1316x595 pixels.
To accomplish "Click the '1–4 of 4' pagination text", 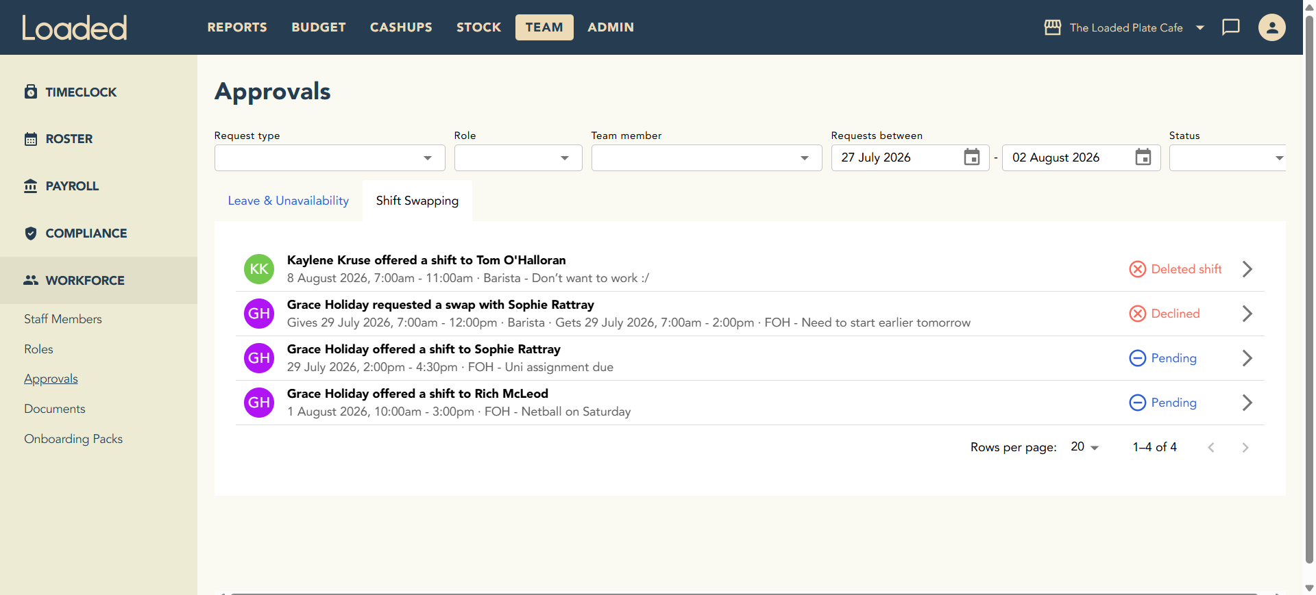I will tap(1155, 447).
